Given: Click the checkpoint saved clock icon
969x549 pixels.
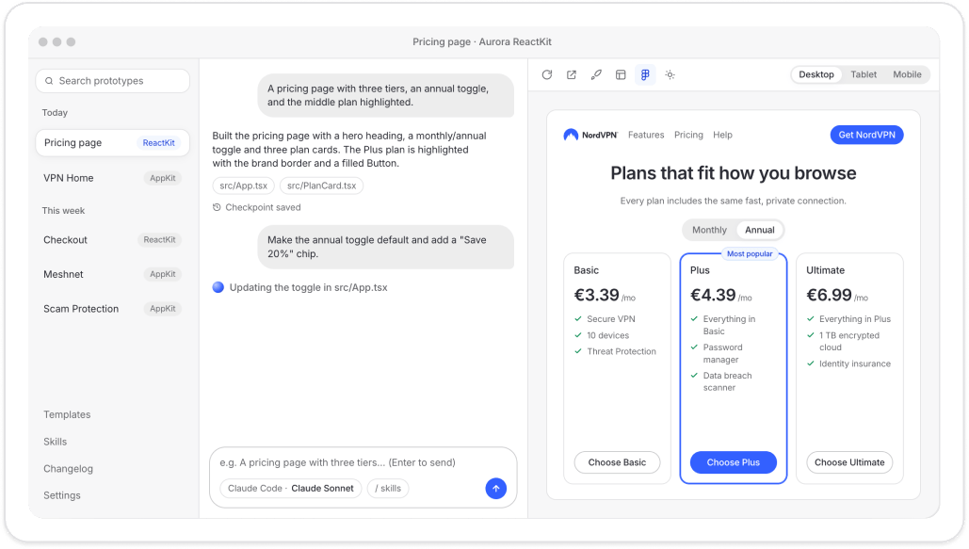Looking at the screenshot, I should pos(217,208).
